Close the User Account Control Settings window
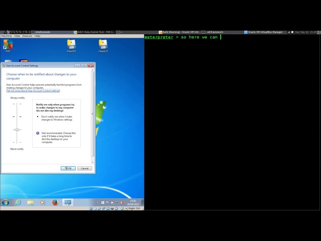 (91, 66)
